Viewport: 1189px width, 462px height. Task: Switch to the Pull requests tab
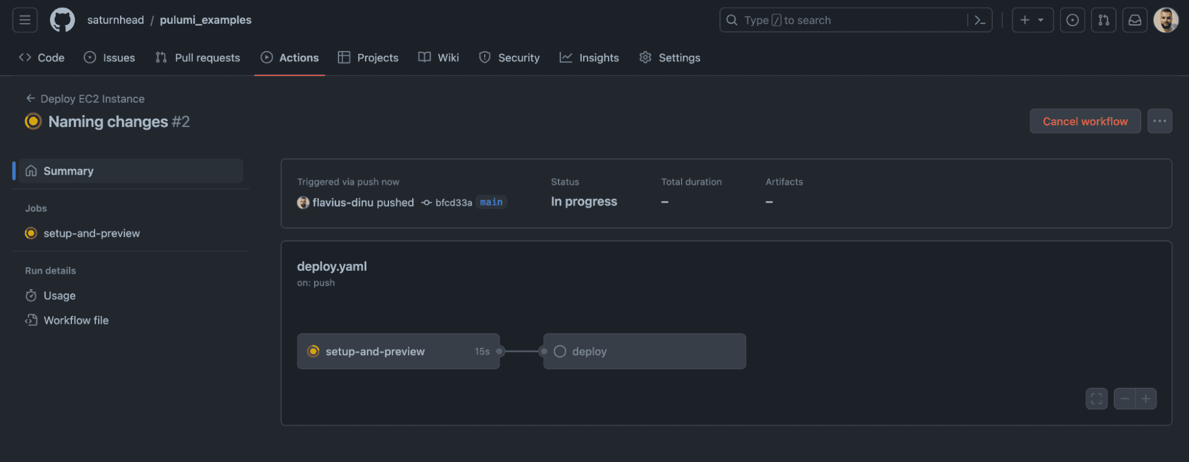[x=198, y=58]
